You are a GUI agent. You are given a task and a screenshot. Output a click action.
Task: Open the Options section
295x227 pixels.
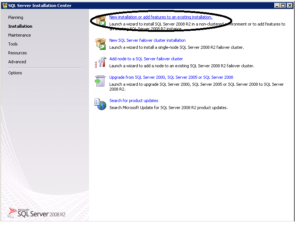click(x=15, y=73)
